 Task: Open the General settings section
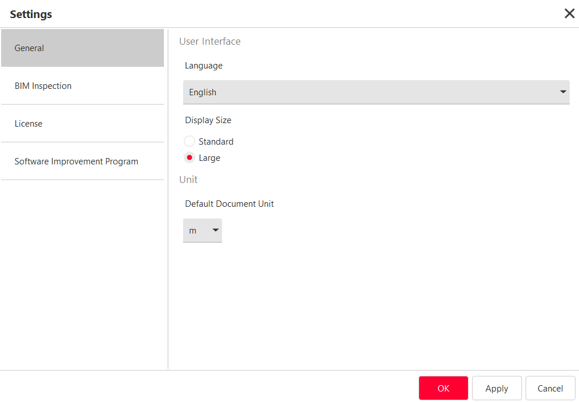pos(83,48)
